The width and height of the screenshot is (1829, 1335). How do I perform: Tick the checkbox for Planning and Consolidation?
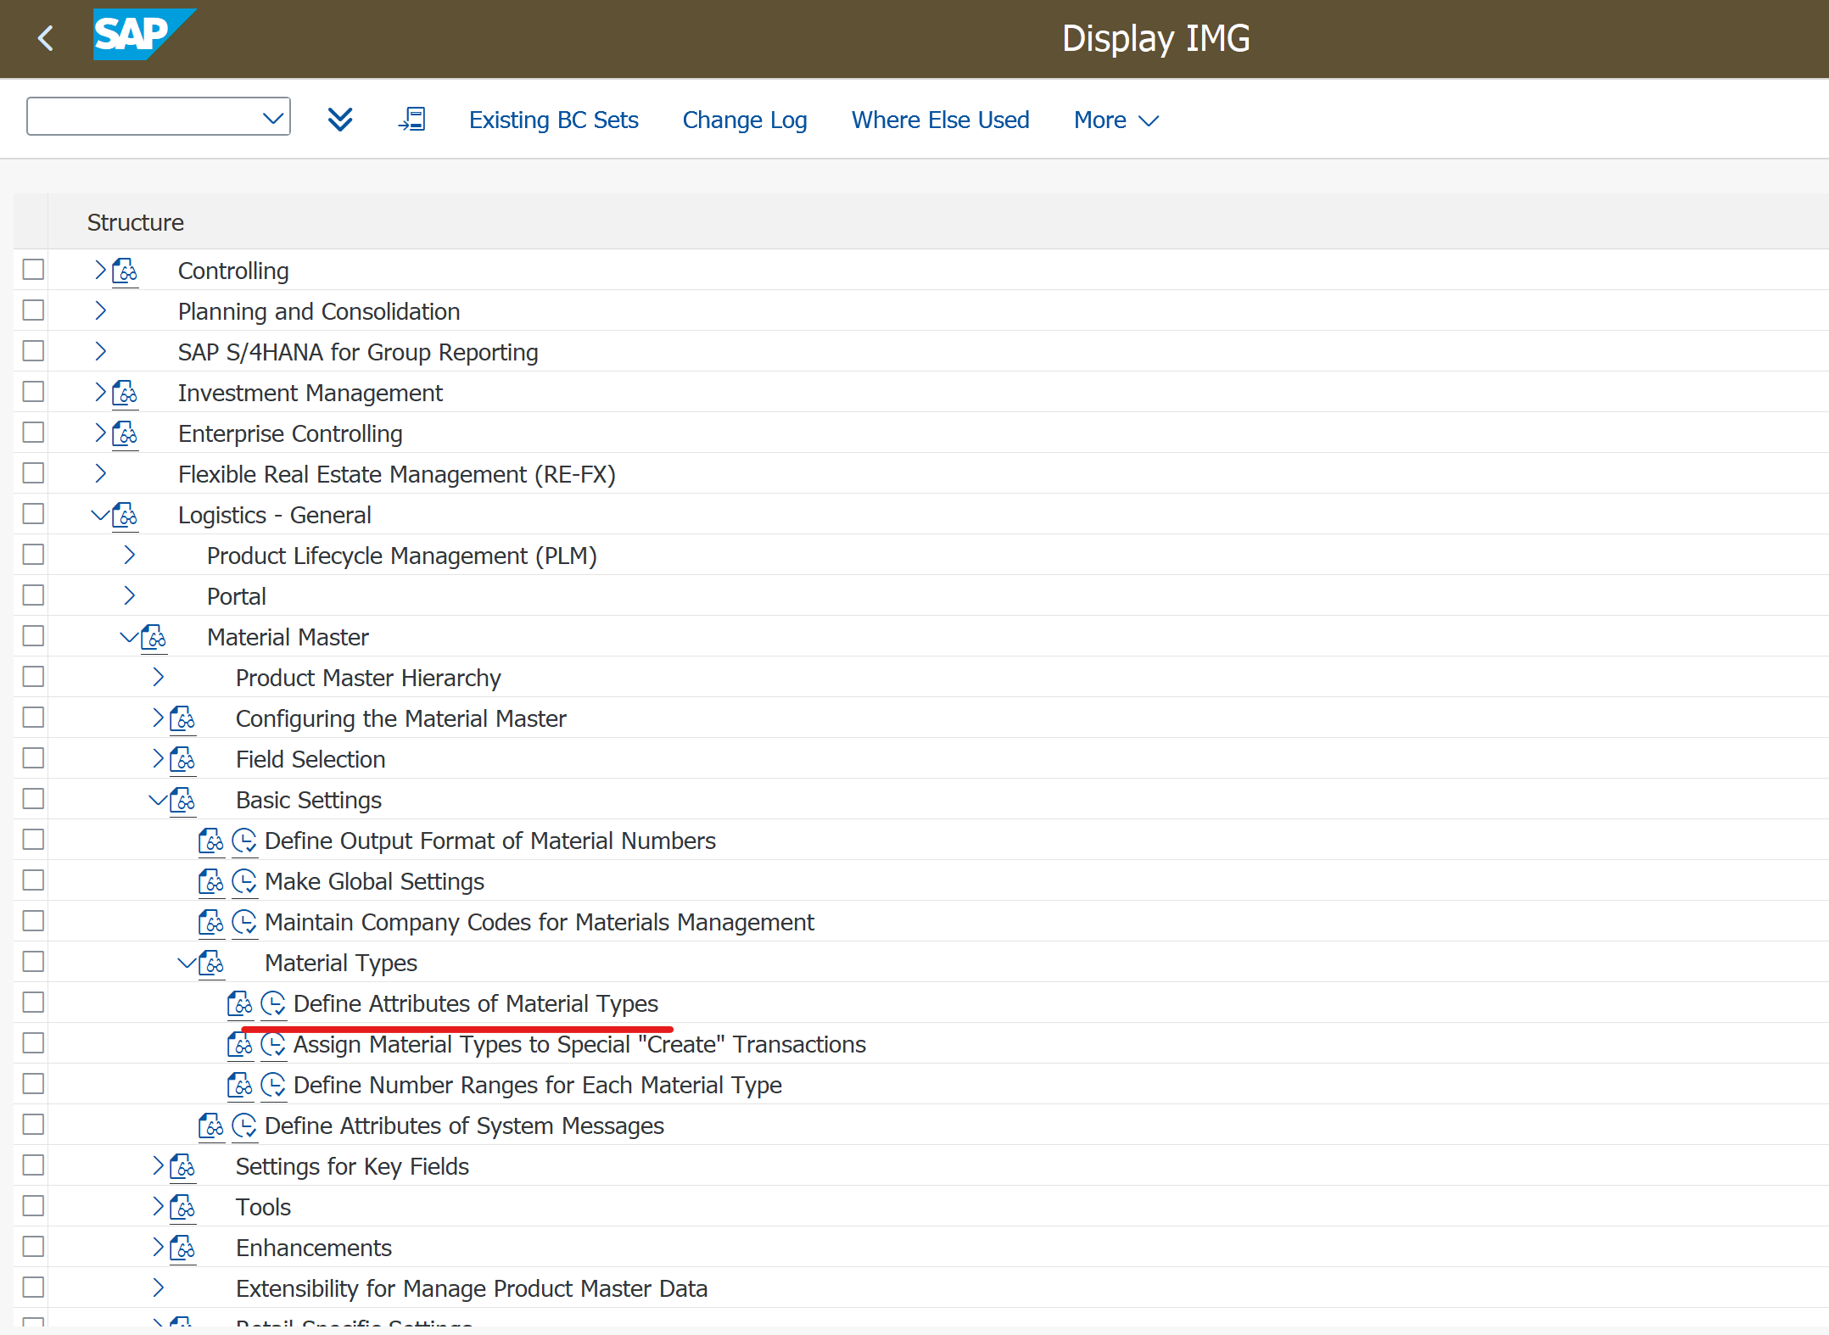[x=33, y=310]
